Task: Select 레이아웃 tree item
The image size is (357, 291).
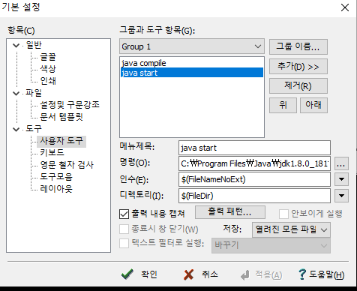Action: click(x=56, y=188)
